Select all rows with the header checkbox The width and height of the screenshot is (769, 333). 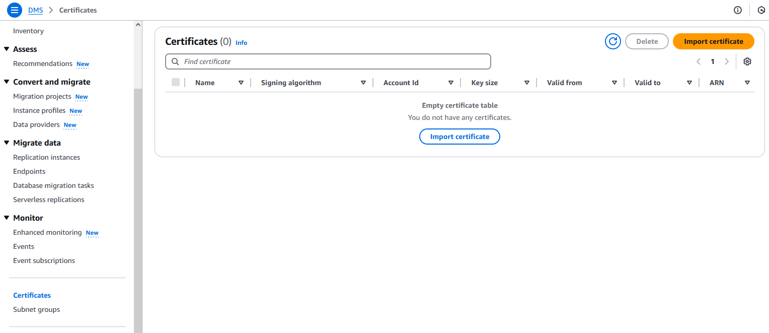point(176,82)
